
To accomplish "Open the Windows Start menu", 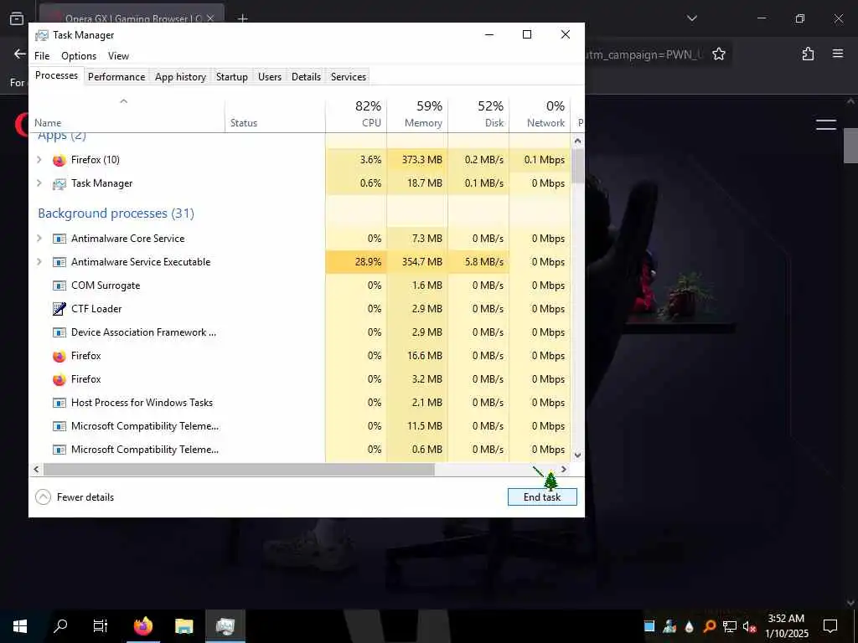I will 20,626.
